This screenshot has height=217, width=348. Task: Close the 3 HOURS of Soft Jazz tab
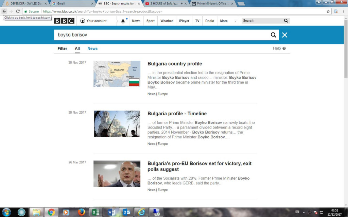186,3
